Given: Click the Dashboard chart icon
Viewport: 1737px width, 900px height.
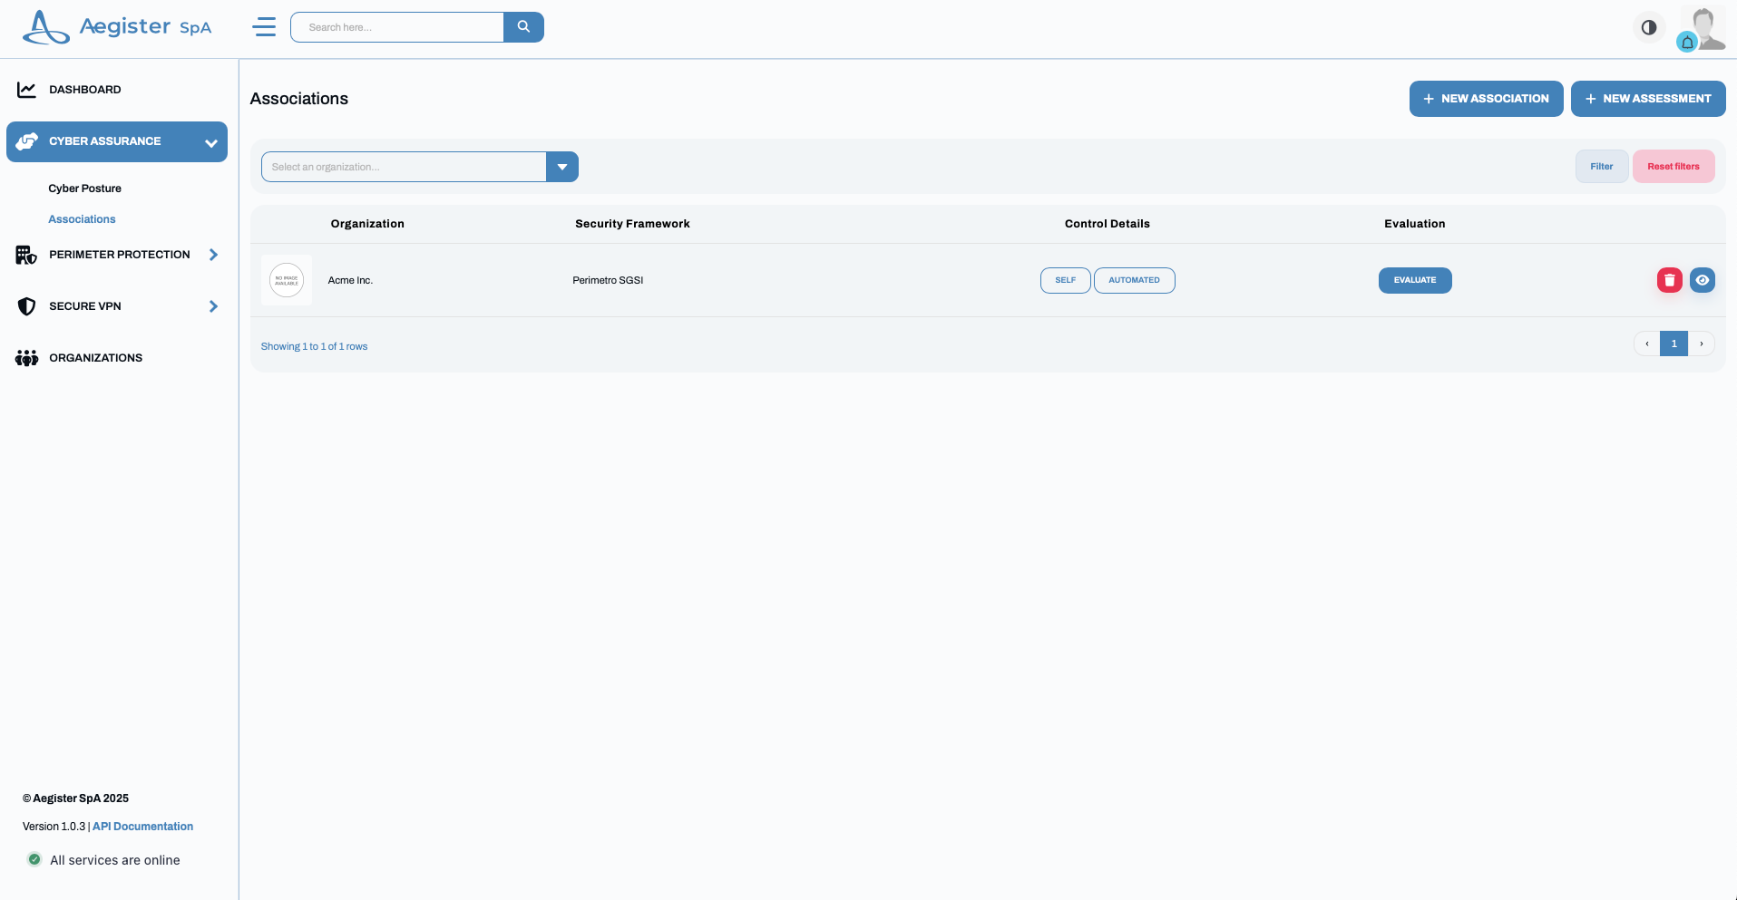Looking at the screenshot, I should click(26, 90).
